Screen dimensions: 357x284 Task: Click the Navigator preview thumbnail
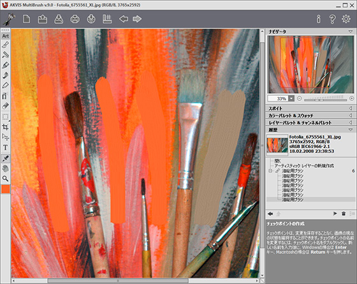tap(311, 64)
